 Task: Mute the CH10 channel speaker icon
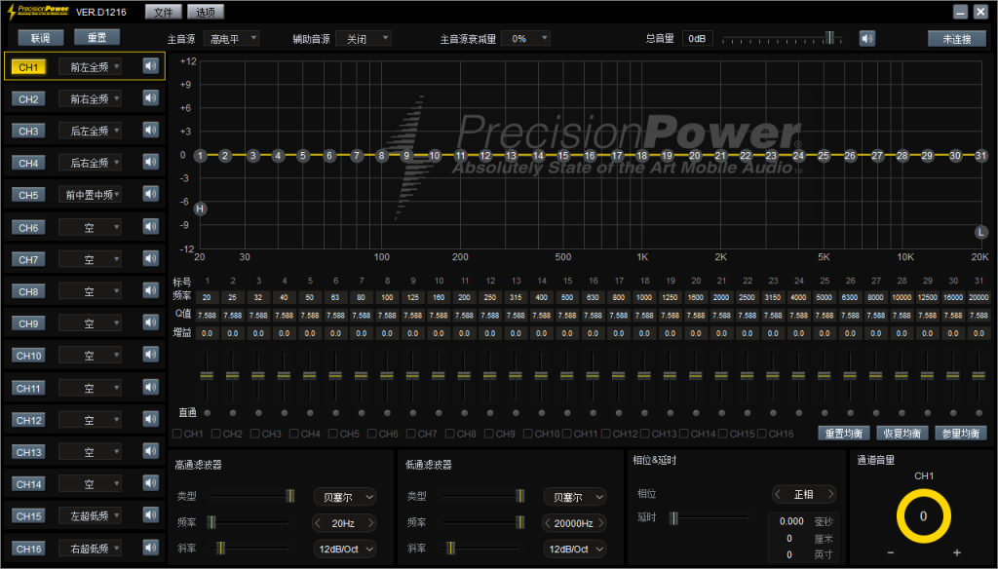point(150,355)
